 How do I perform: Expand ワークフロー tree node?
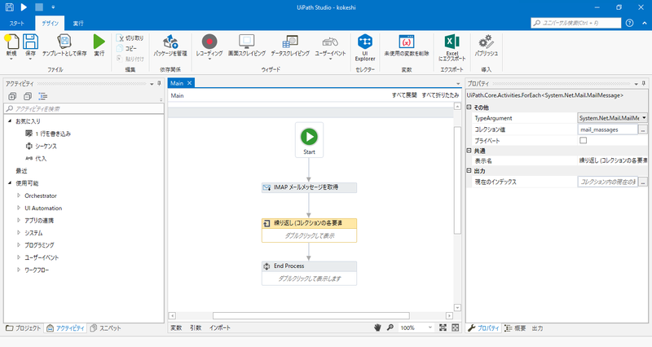19,270
